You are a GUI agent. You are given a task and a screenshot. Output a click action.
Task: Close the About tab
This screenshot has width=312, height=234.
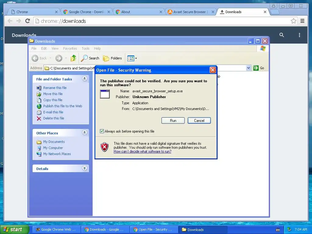161,12
